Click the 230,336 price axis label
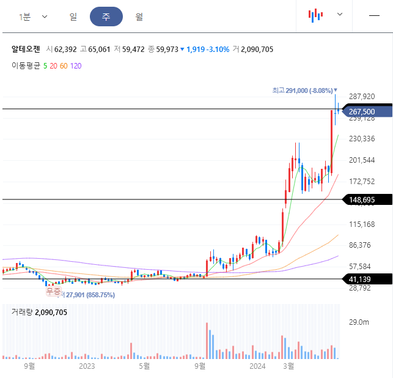 (x=362, y=139)
